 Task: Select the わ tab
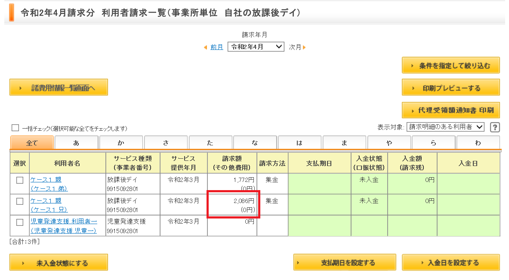click(478, 143)
